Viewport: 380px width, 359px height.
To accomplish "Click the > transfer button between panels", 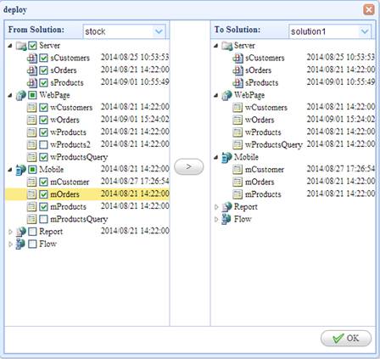I will pyautogui.click(x=189, y=167).
